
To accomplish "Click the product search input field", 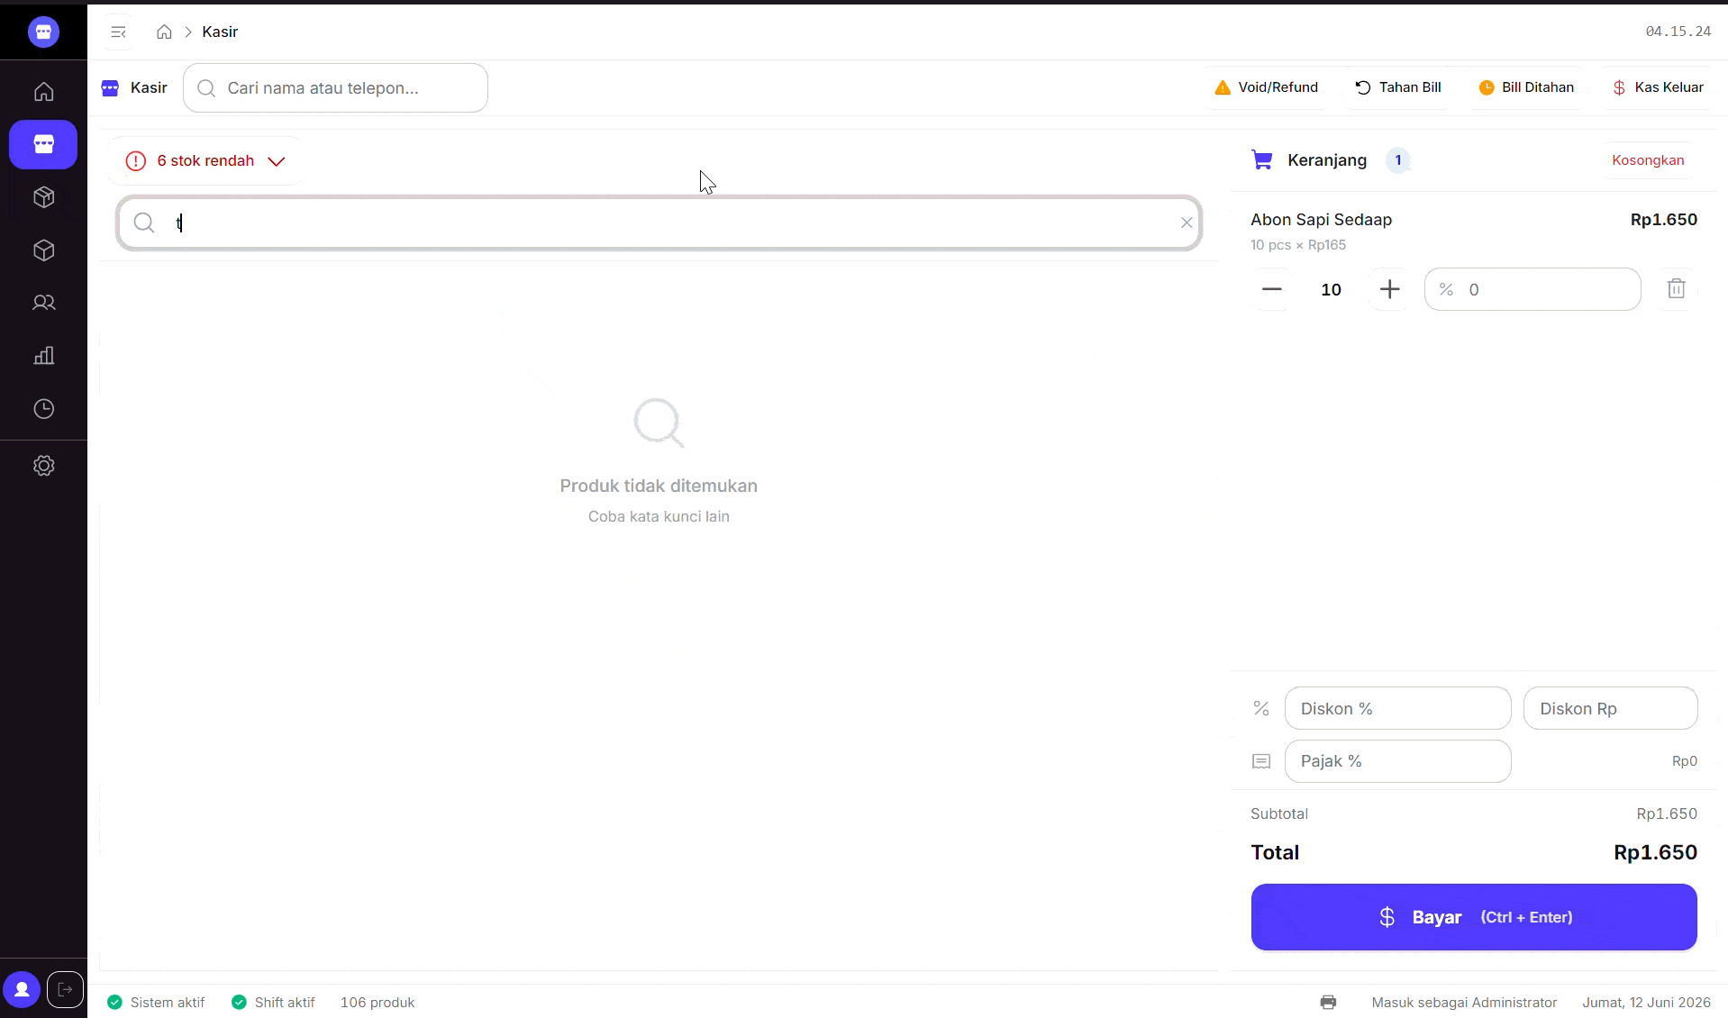I will pyautogui.click(x=659, y=223).
